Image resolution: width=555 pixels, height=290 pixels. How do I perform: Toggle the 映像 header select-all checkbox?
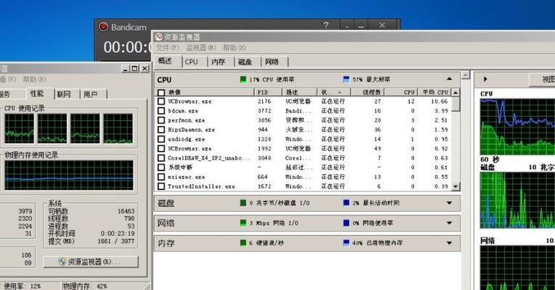pos(161,93)
